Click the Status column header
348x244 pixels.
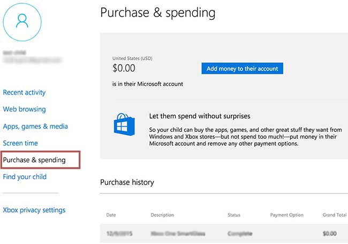[234, 215]
